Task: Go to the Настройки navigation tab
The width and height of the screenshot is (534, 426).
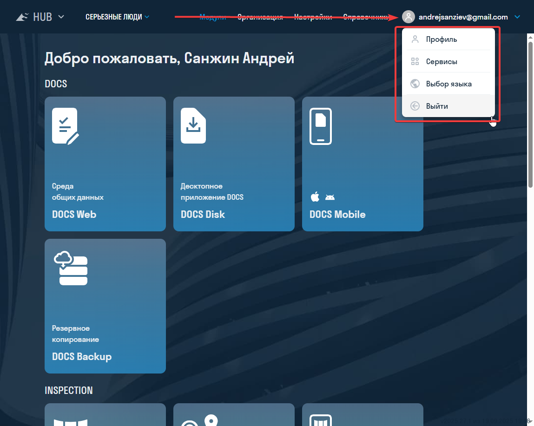Action: click(313, 17)
